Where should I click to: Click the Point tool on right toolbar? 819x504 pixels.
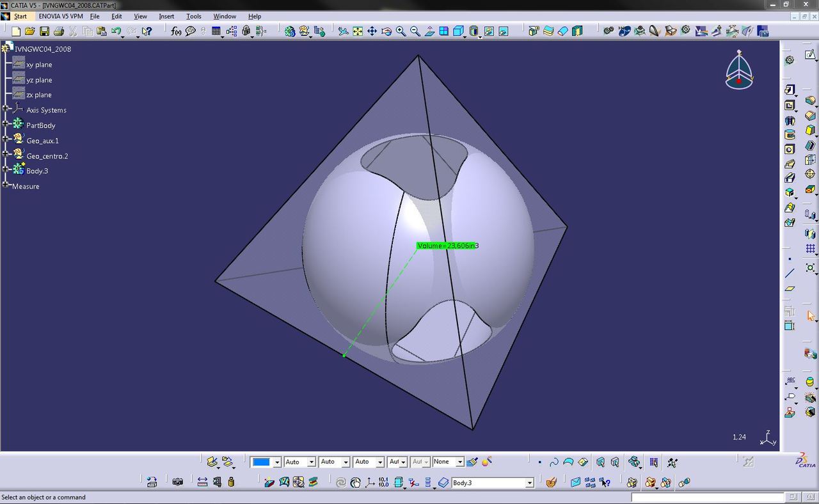pyautogui.click(x=790, y=258)
